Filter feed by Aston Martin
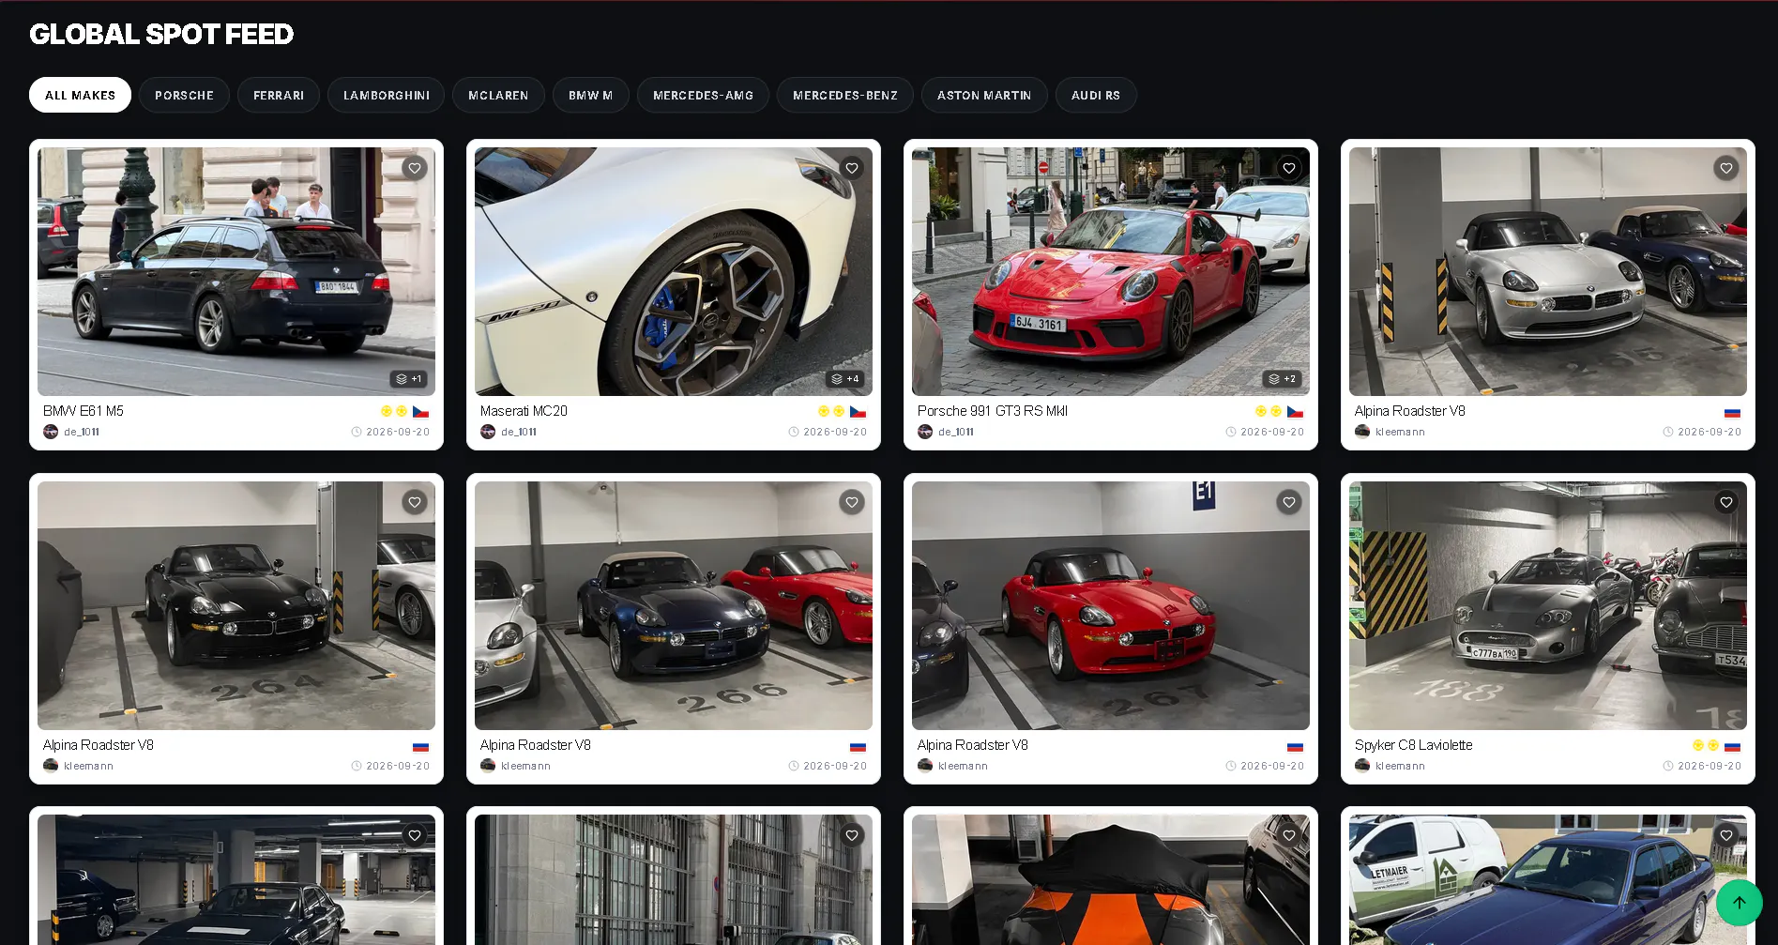This screenshot has width=1778, height=945. point(984,95)
